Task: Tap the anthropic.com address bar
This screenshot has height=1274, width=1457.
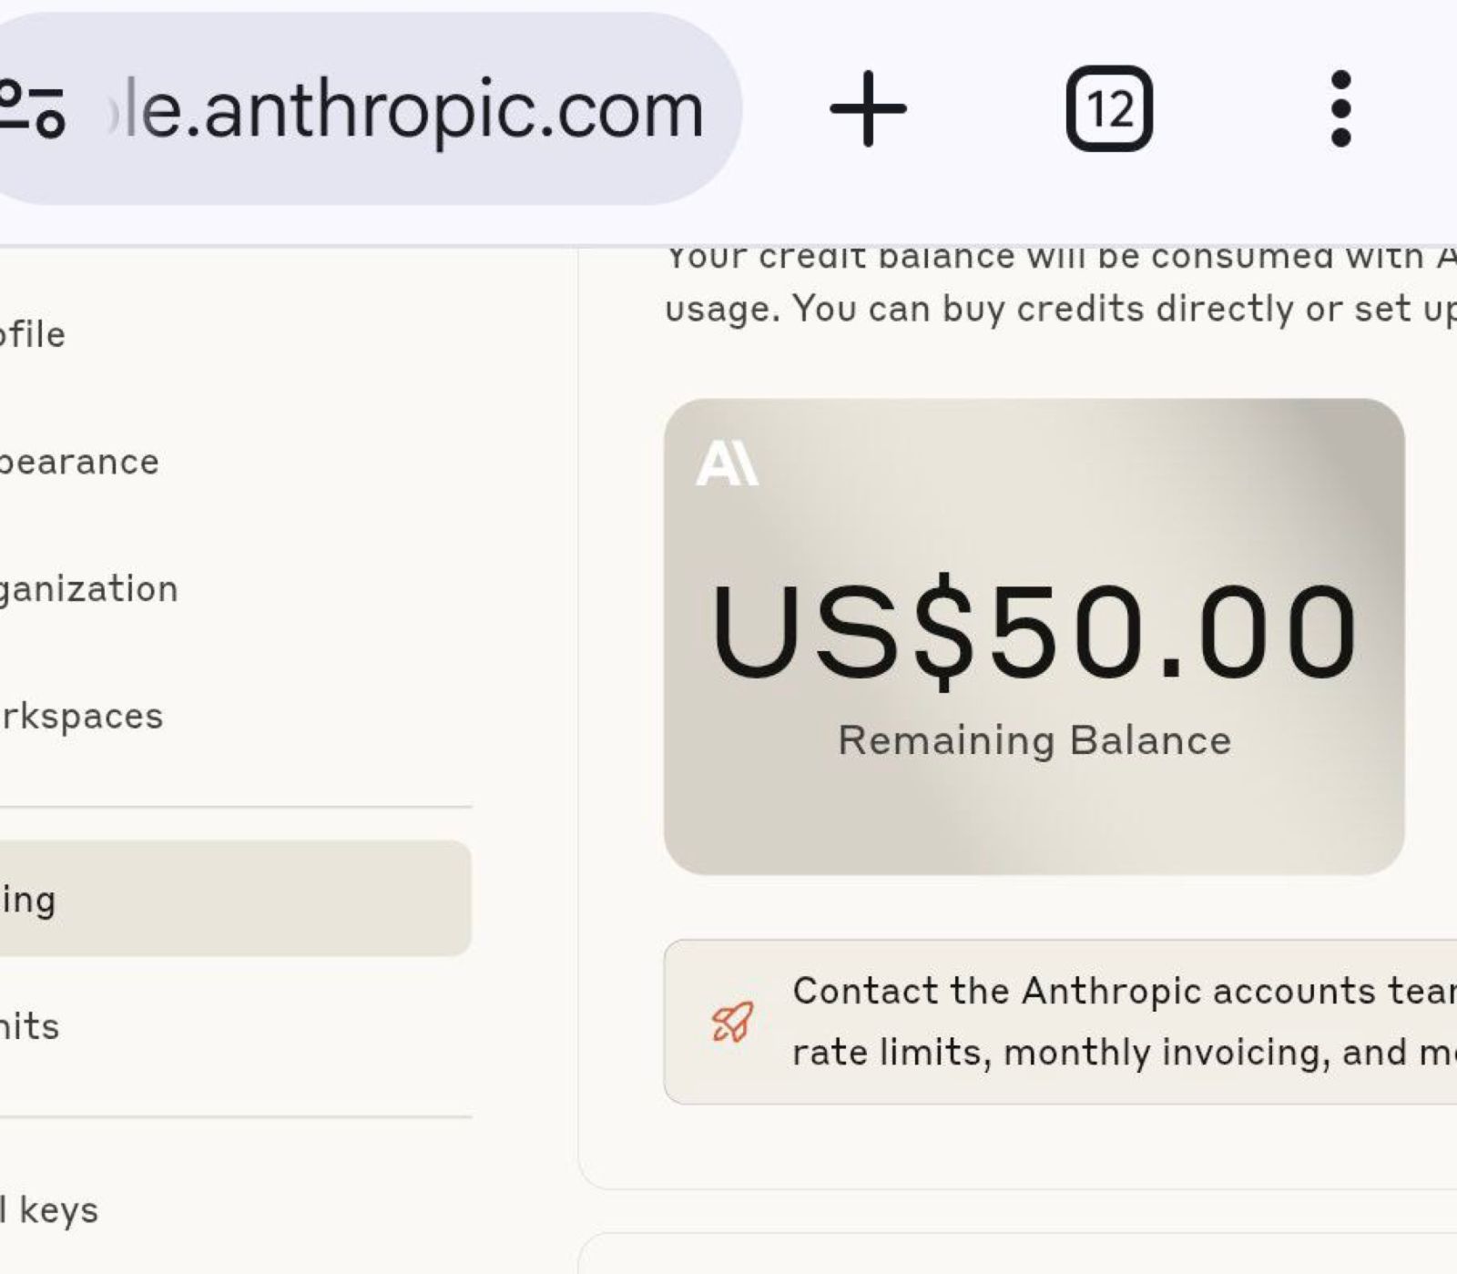Action: click(410, 110)
